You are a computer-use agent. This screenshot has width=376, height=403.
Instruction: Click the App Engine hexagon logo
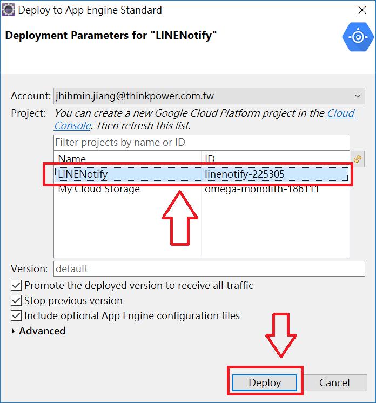(x=358, y=37)
